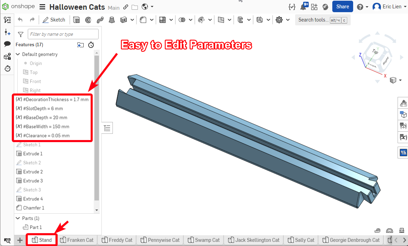Image resolution: width=408 pixels, height=246 pixels.
Task: Open the gear custom features icon
Action: (x=279, y=20)
